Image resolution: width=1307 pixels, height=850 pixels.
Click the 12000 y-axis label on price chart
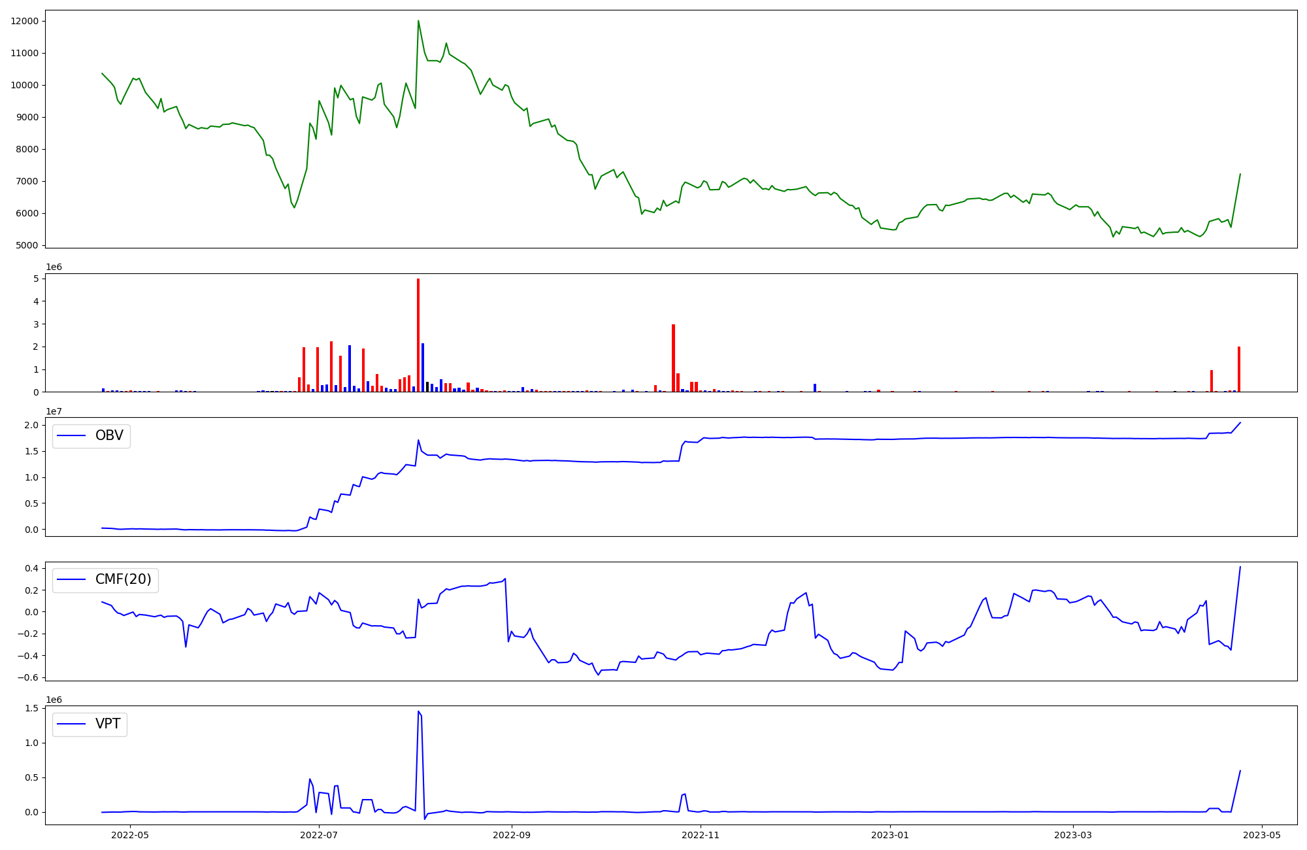point(25,21)
